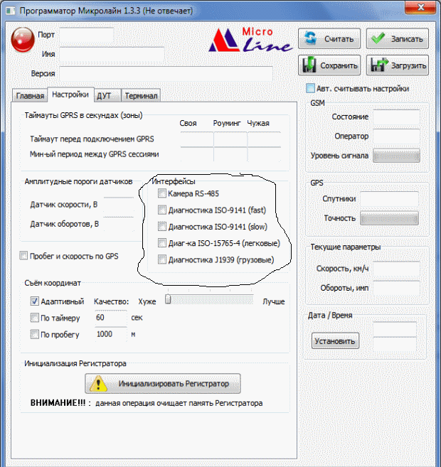Click the Загрузить load icon
The width and height of the screenshot is (441, 467).
point(378,65)
